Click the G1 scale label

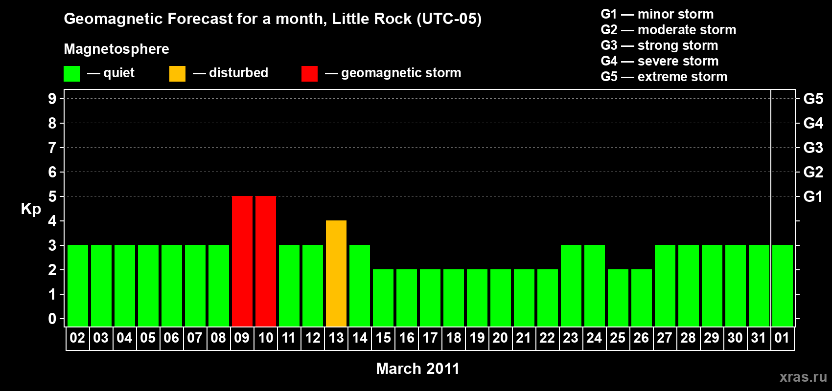[x=813, y=196]
